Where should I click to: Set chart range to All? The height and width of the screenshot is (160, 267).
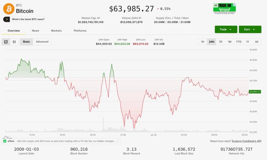point(257,42)
